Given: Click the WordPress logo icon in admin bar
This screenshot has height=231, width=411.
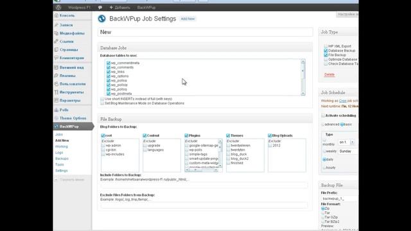Looking at the screenshot, I should [x=58, y=7].
